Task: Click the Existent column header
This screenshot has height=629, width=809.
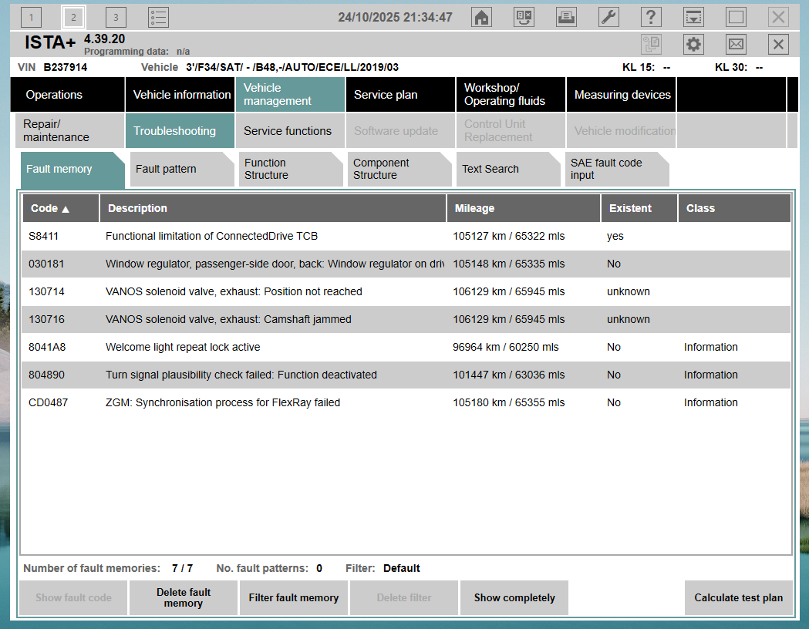Action: pos(639,208)
